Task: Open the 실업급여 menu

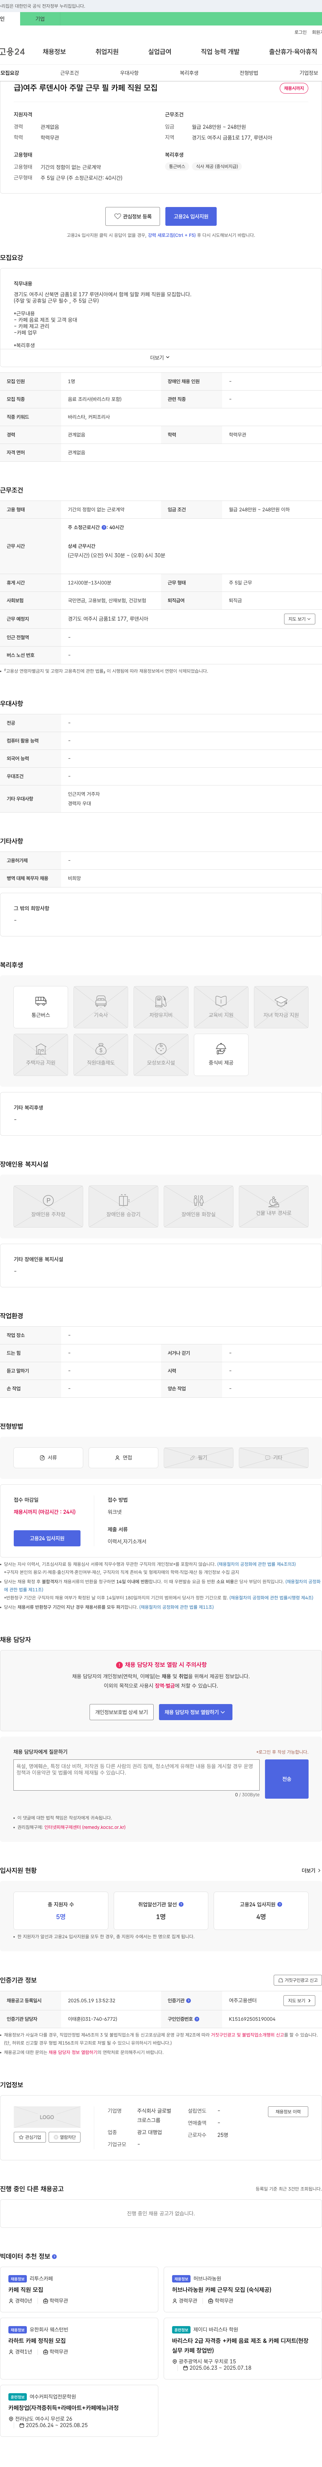Action: pyautogui.click(x=160, y=52)
